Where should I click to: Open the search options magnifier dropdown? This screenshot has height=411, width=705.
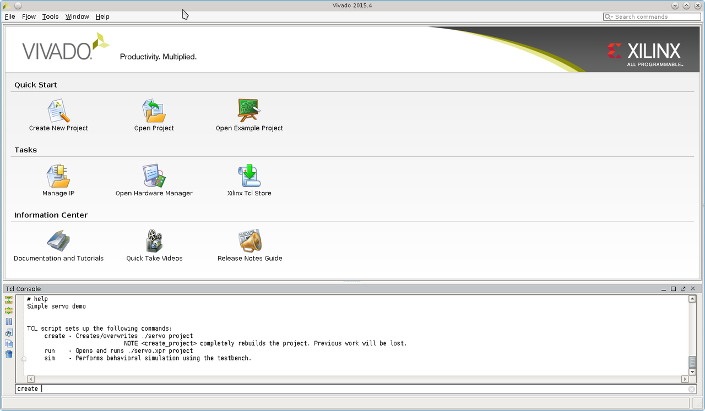coord(609,17)
